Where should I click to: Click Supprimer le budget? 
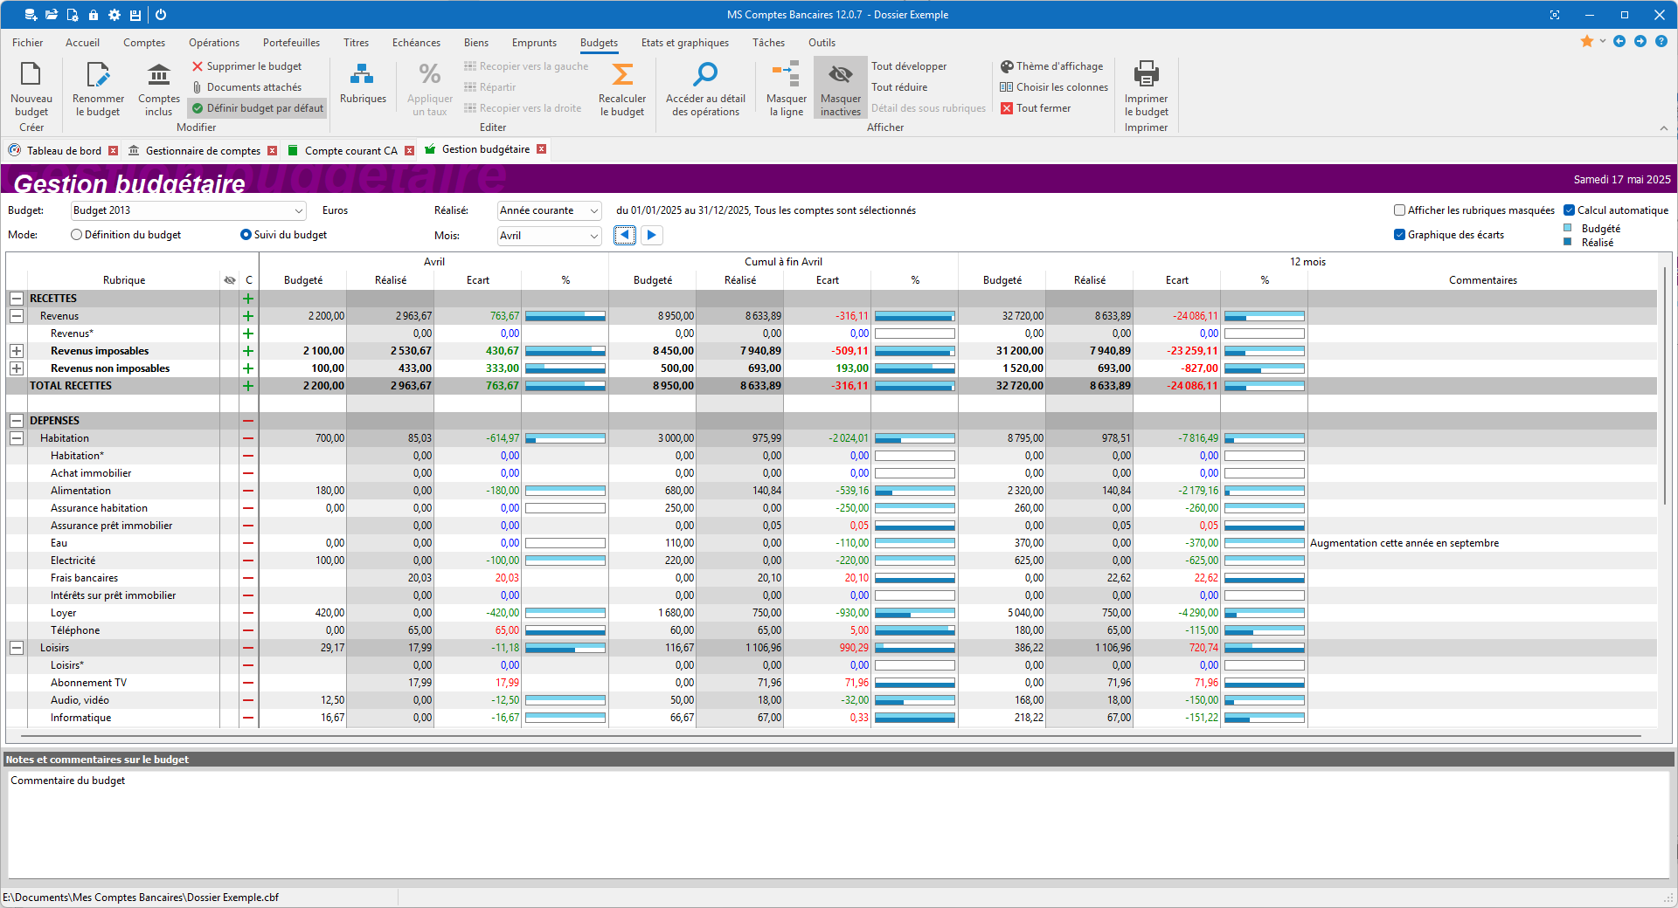tap(246, 66)
